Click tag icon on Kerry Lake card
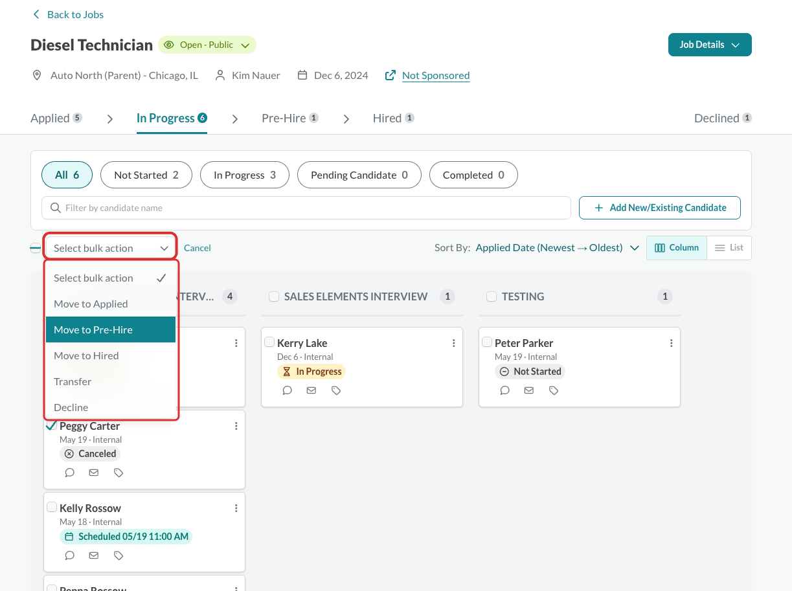792x591 pixels. [336, 390]
